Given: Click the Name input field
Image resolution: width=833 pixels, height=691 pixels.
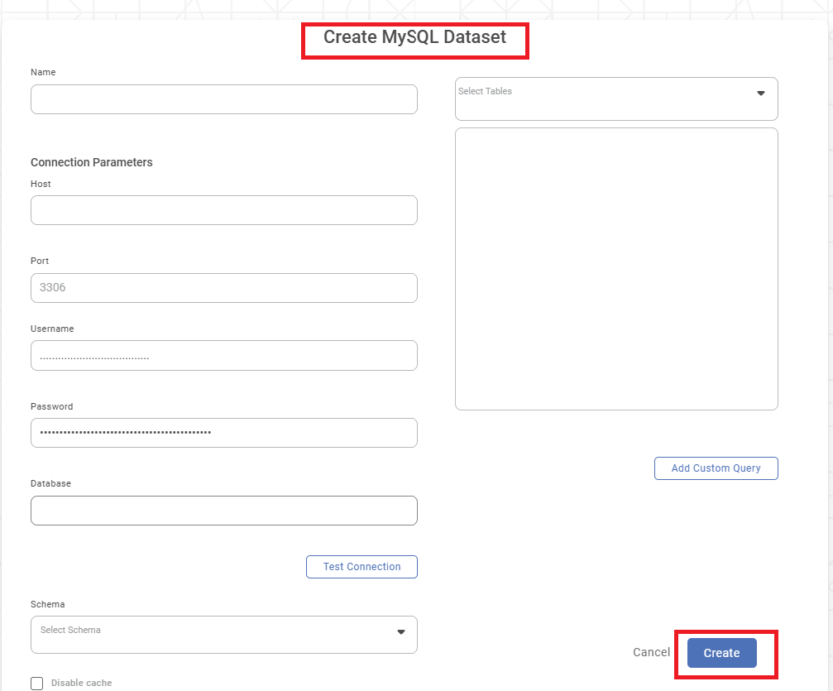Looking at the screenshot, I should (x=223, y=99).
